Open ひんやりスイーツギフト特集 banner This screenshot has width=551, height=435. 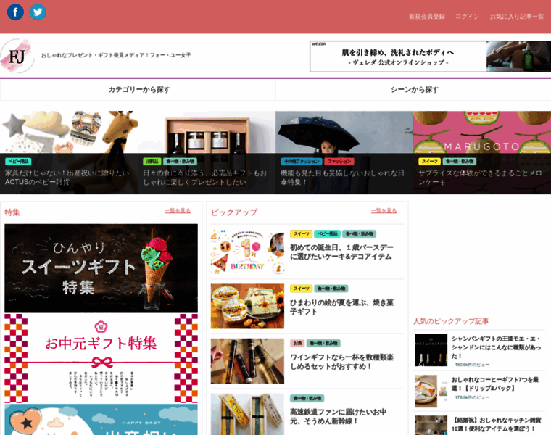pos(101,268)
